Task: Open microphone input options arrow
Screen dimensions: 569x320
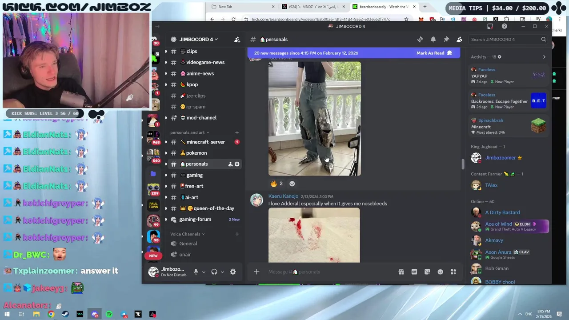Action: pyautogui.click(x=204, y=272)
